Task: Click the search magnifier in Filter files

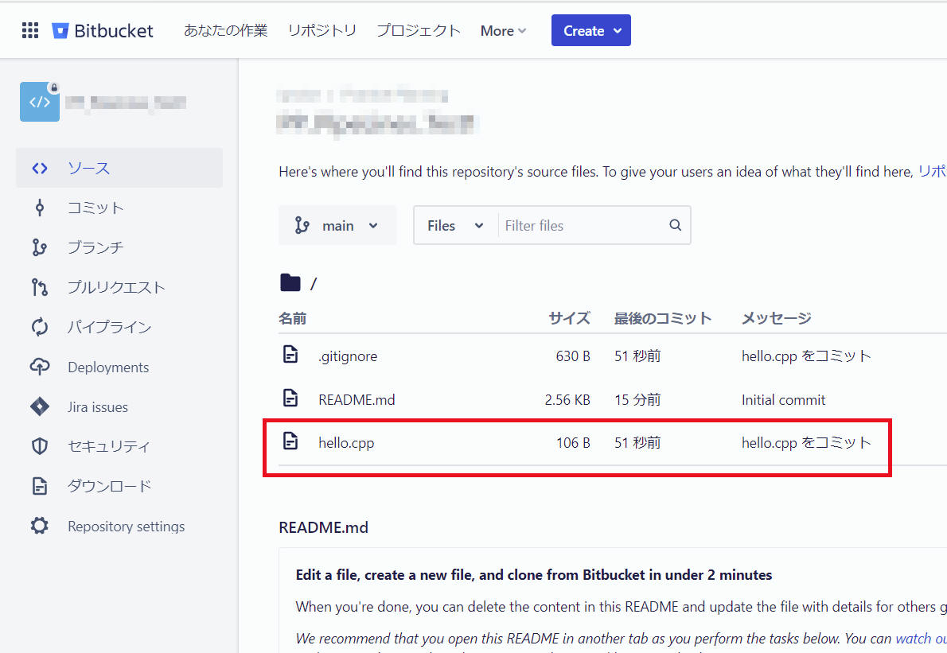Action: point(675,225)
